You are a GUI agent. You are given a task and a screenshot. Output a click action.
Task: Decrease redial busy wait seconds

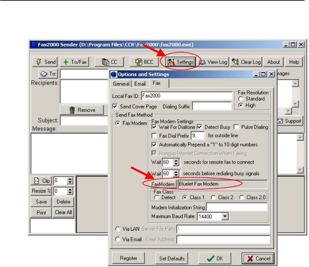coord(176,175)
